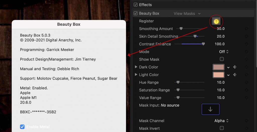Click the Value Range slider handle
Screen dimensions: 257x132
tap(178, 98)
